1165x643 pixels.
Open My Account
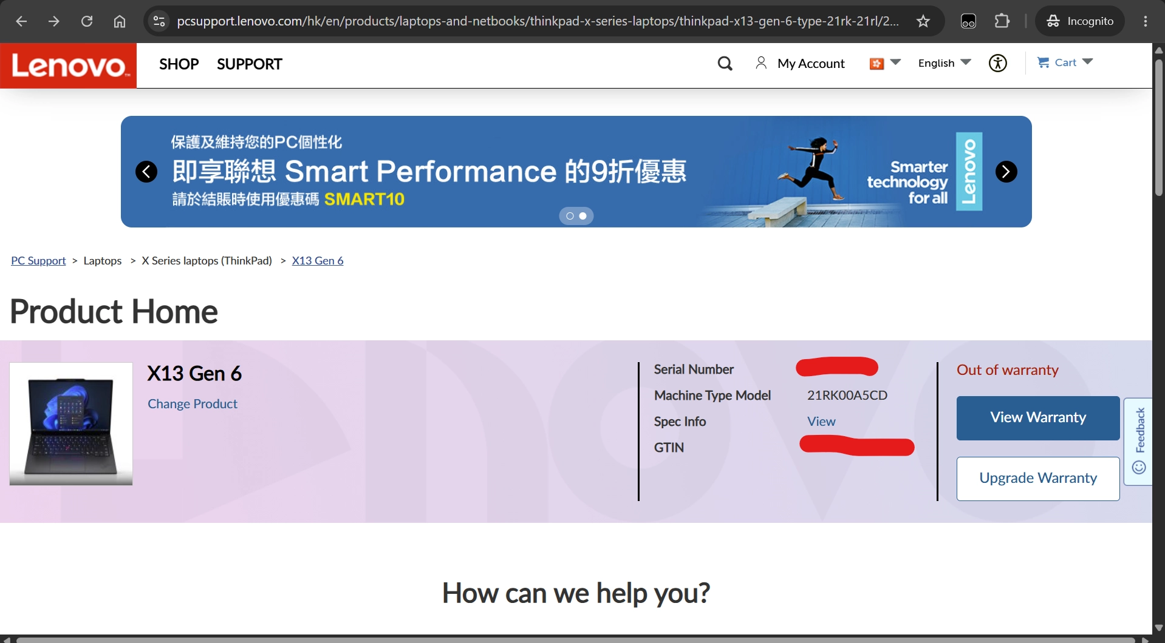click(x=800, y=63)
